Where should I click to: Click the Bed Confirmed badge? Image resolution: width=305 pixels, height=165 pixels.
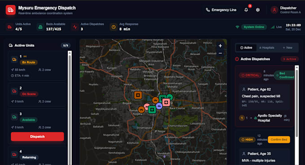point(284,75)
